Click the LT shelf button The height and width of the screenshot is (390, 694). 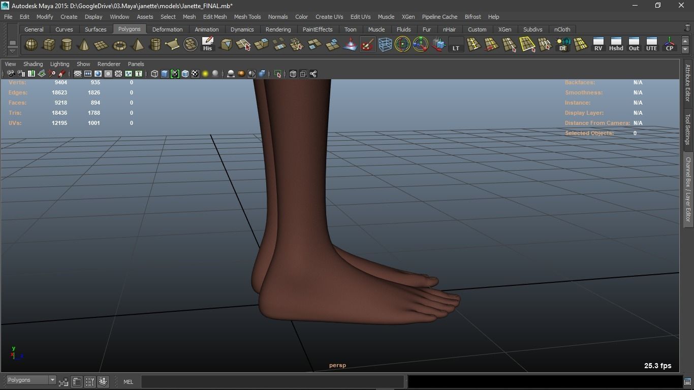point(456,45)
